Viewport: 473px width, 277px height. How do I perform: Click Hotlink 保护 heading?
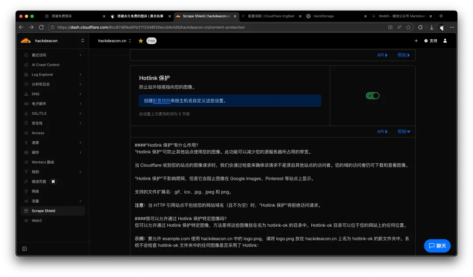coord(155,78)
